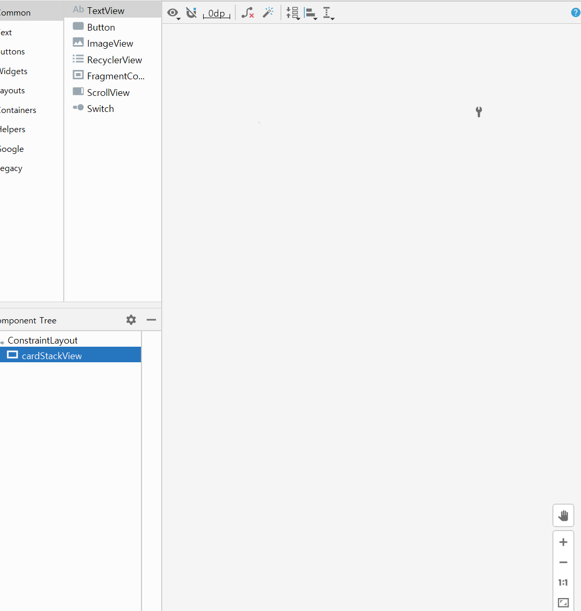
Task: Select the Layouts palette category
Action: [x=32, y=90]
